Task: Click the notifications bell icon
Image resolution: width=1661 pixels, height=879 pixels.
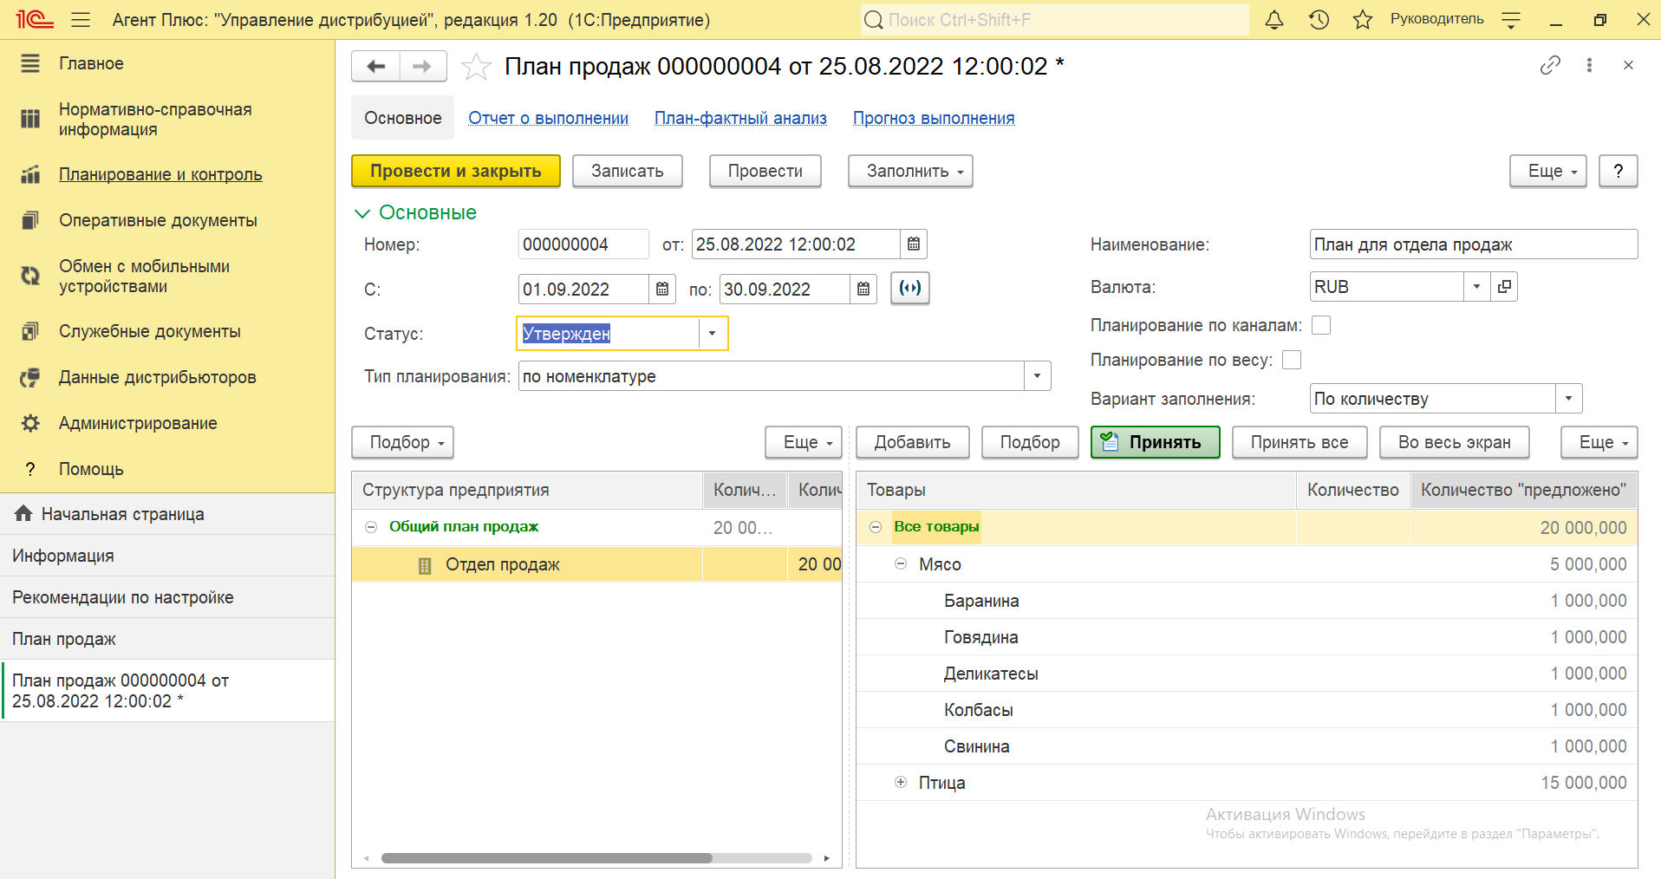Action: pyautogui.click(x=1273, y=20)
